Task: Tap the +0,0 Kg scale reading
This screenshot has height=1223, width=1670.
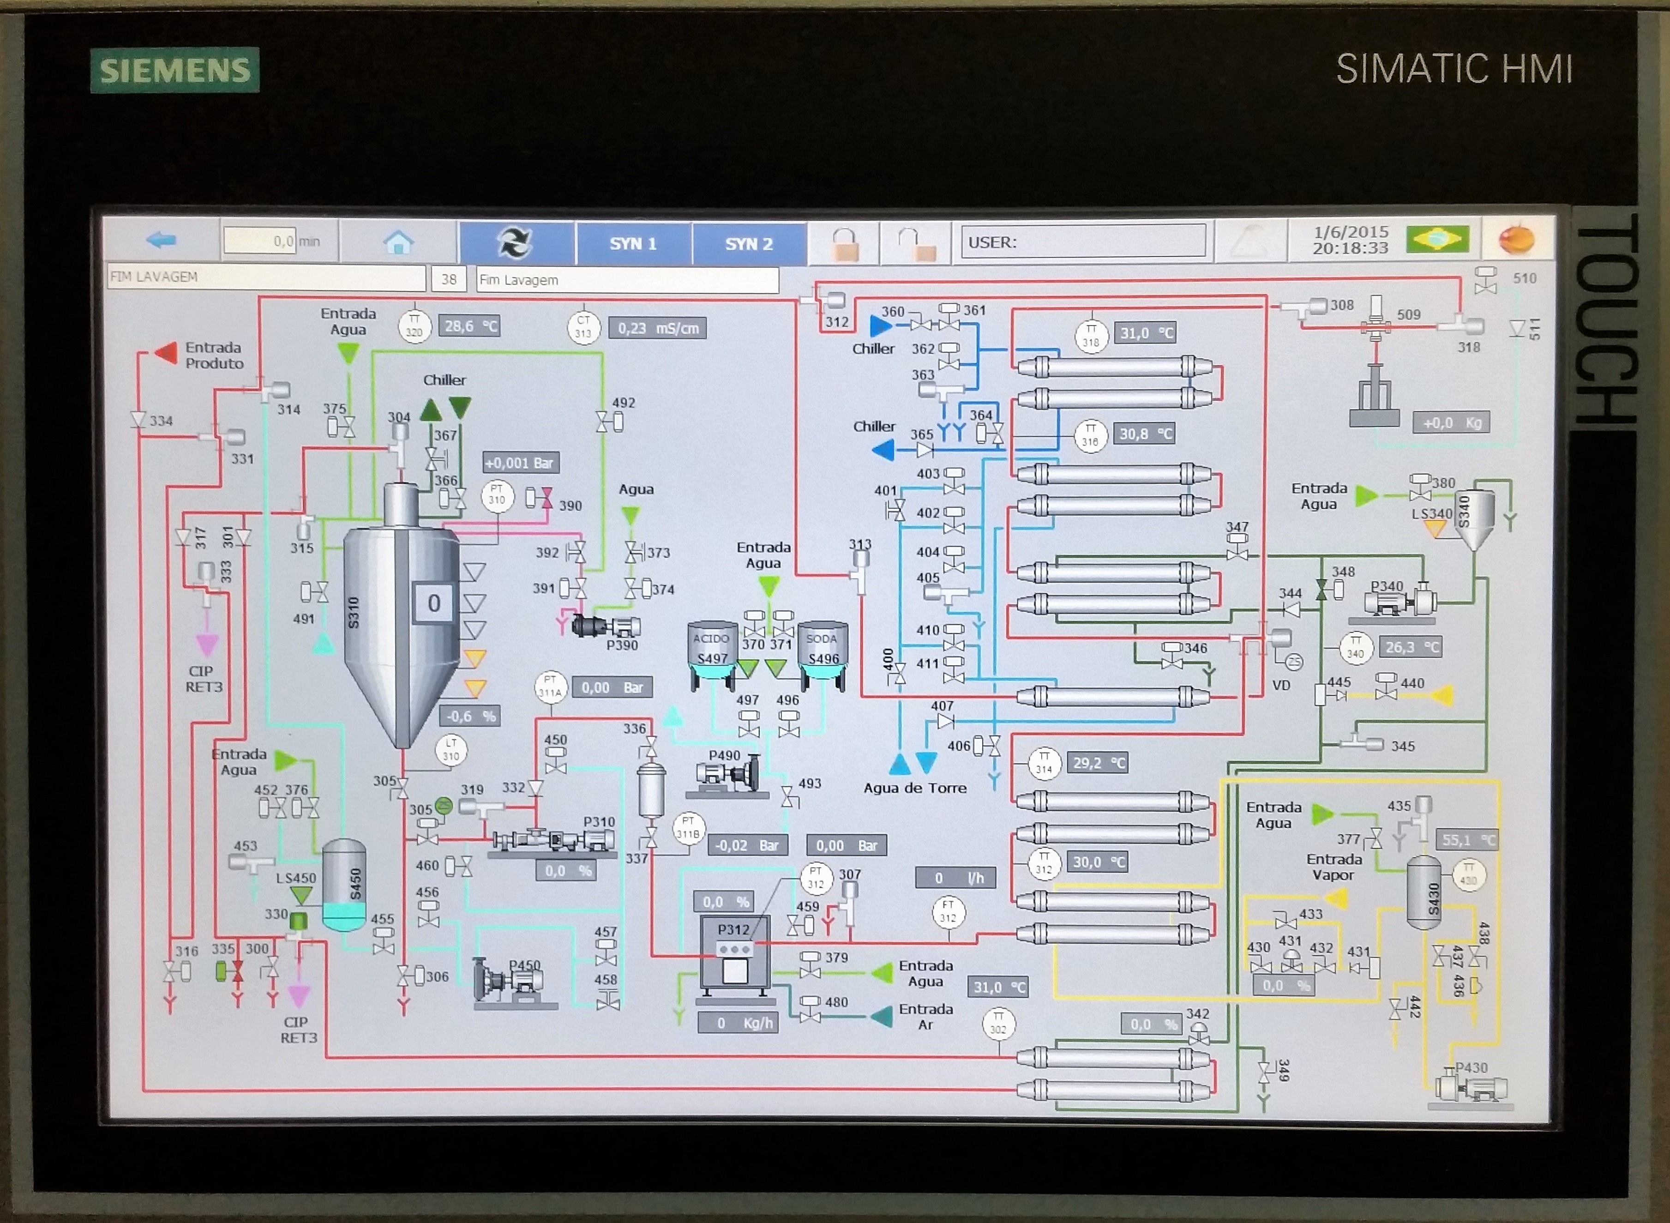Action: [x=1452, y=423]
